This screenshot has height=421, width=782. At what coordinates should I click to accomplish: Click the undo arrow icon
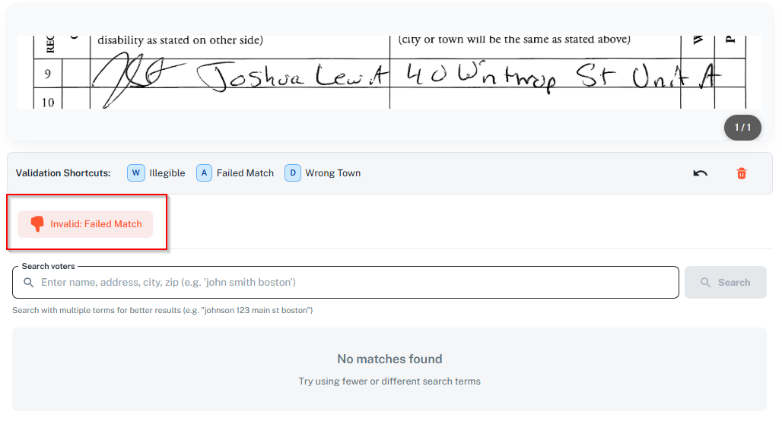point(700,173)
